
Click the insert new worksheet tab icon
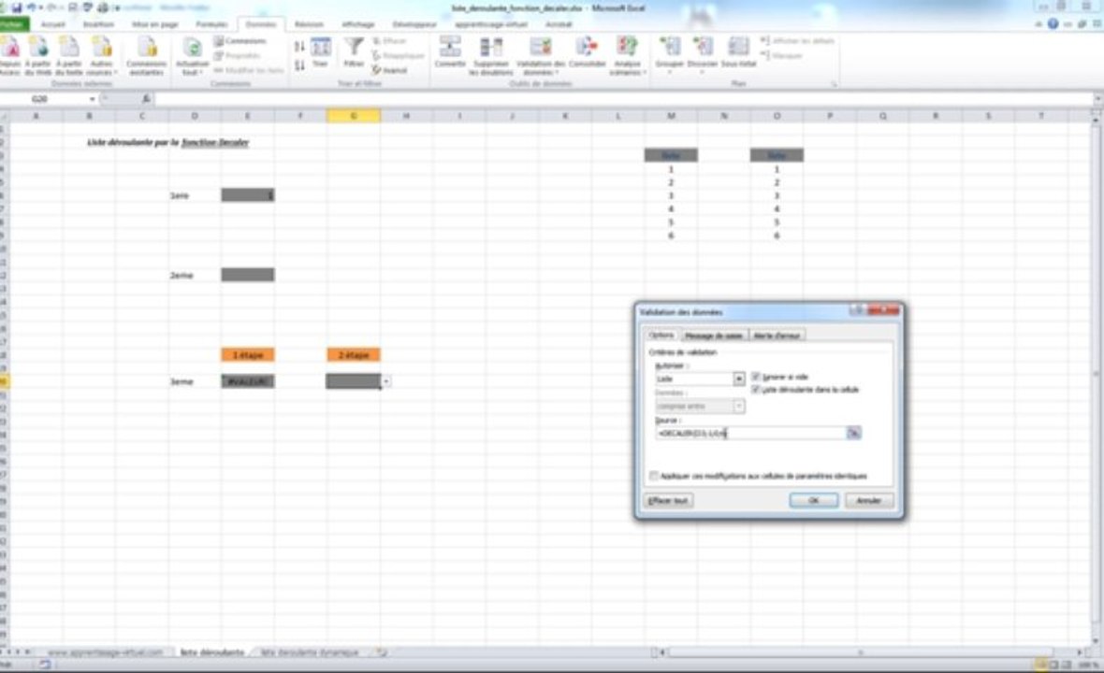382,652
